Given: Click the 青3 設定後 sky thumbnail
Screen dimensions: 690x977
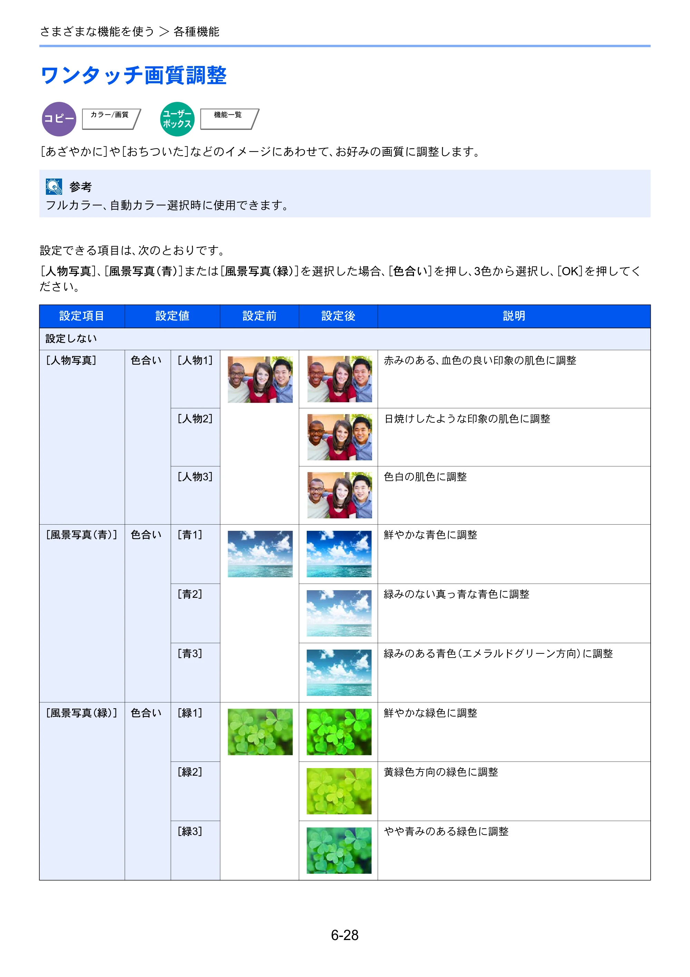Looking at the screenshot, I should pyautogui.click(x=339, y=672).
